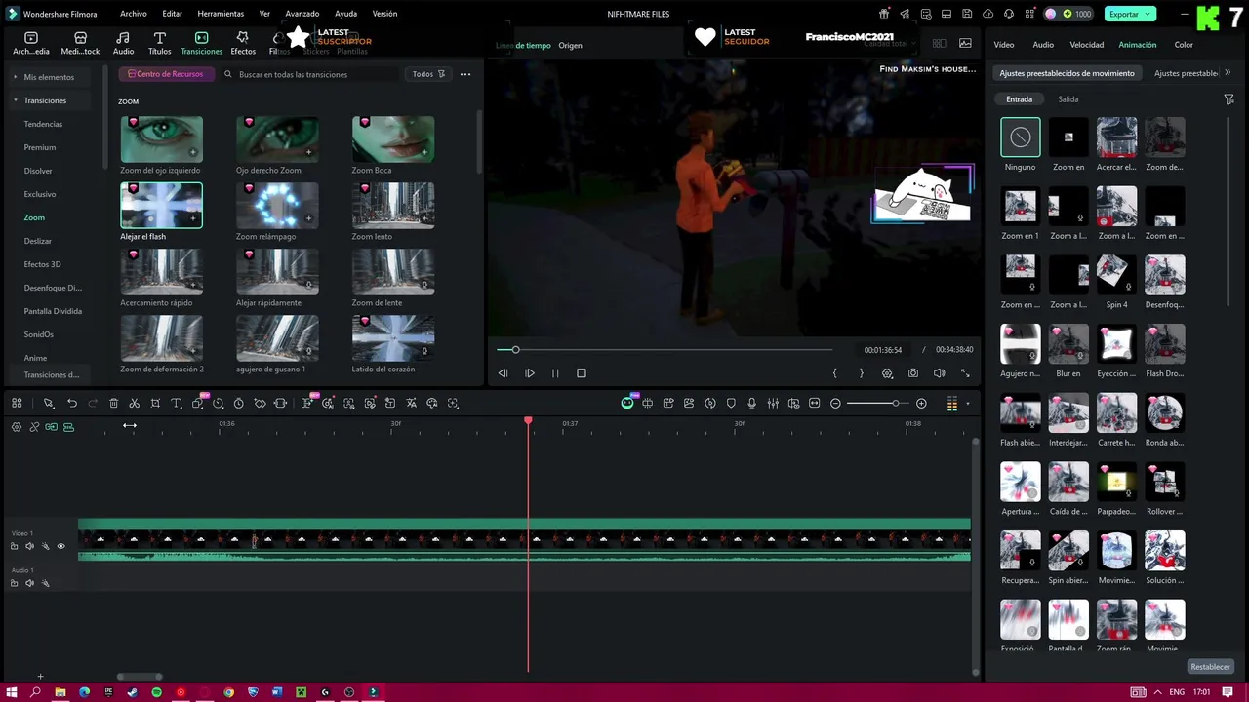
Task: Click the marker shield icon in timeline toolbar
Action: [731, 404]
